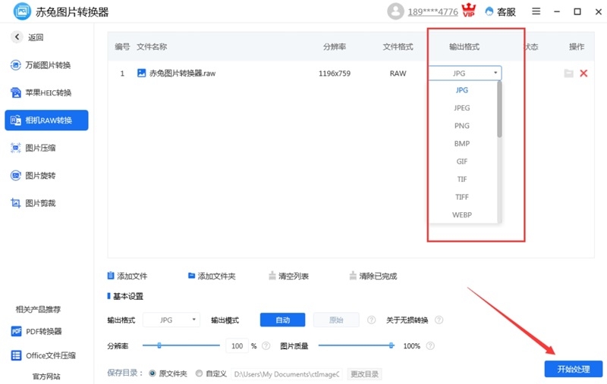
Task: Choose WEBP in the dropdown list
Action: click(x=462, y=215)
